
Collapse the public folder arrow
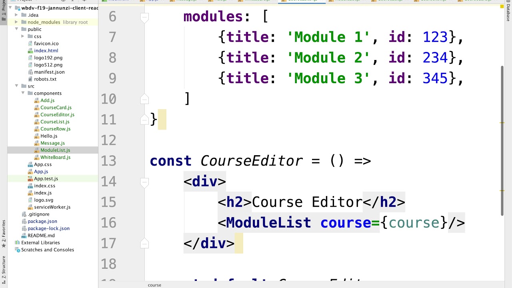(x=17, y=29)
